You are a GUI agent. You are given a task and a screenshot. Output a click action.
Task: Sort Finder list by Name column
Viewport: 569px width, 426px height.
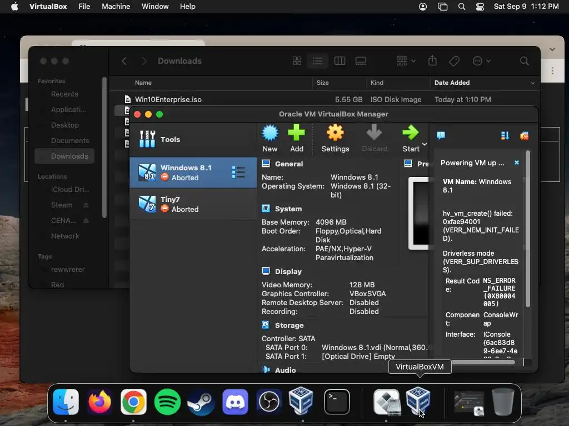pyautogui.click(x=143, y=83)
